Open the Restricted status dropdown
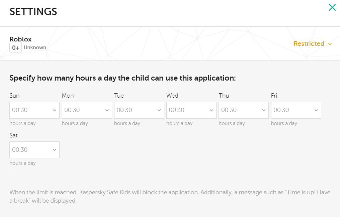 click(309, 44)
